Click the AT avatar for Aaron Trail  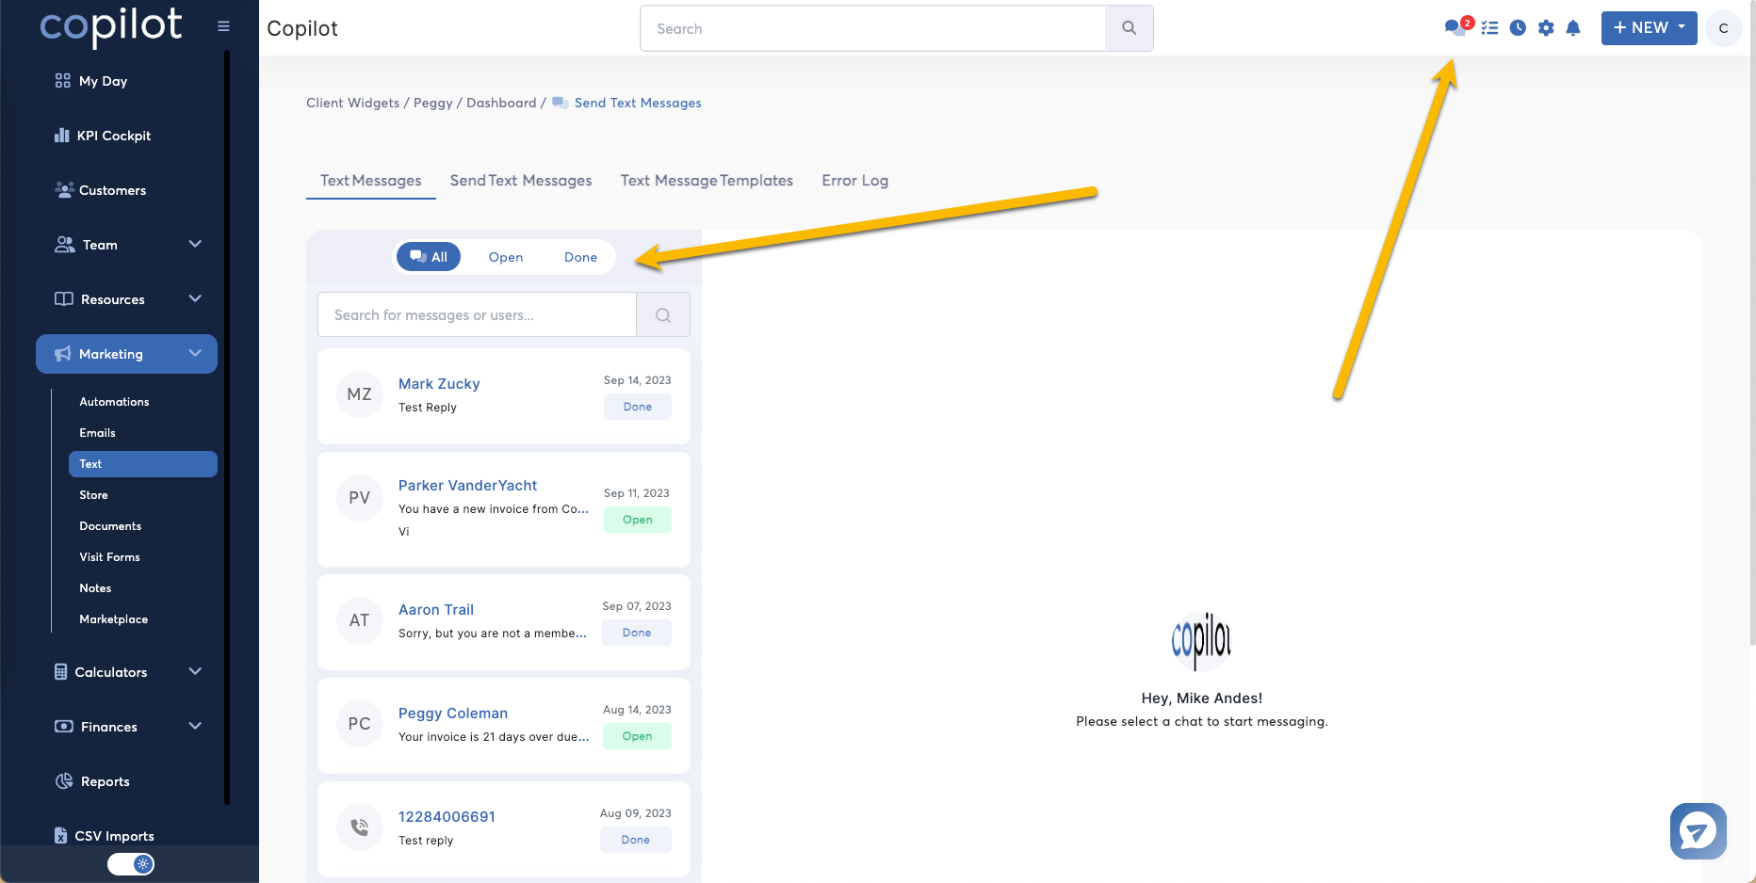359,620
